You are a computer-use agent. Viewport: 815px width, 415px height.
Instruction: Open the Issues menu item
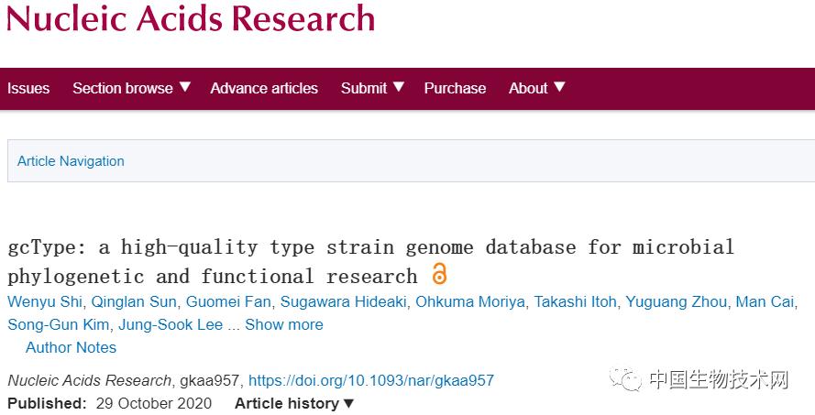coord(28,88)
